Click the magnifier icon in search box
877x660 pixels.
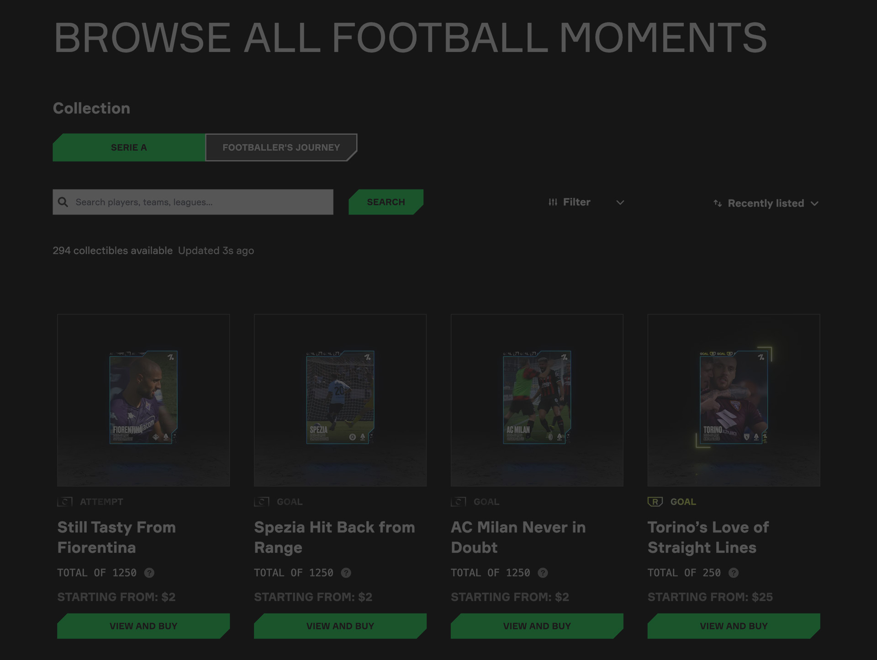pos(63,202)
